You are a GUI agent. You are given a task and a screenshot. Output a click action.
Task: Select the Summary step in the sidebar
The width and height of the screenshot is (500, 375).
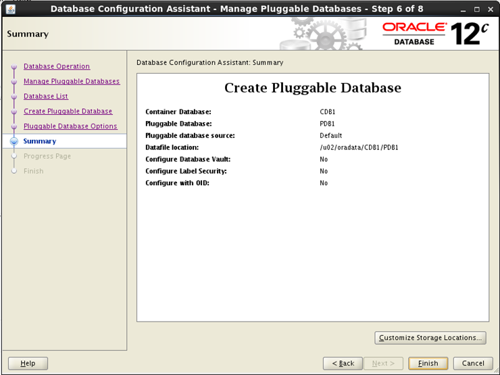pyautogui.click(x=40, y=141)
